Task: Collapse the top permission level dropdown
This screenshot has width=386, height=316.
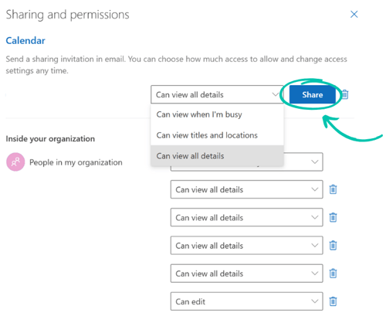Action: pos(217,94)
